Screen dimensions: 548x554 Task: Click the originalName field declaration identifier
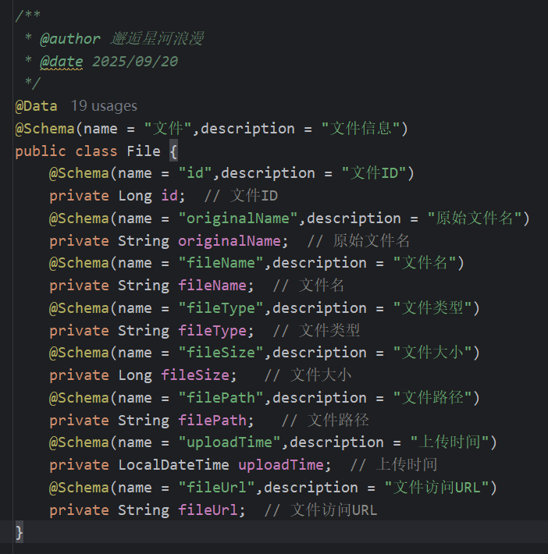[x=230, y=241]
